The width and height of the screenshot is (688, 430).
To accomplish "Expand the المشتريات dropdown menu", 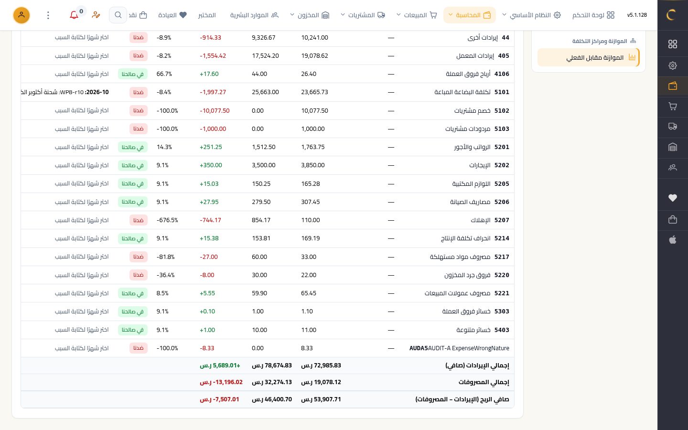I will click(x=363, y=15).
